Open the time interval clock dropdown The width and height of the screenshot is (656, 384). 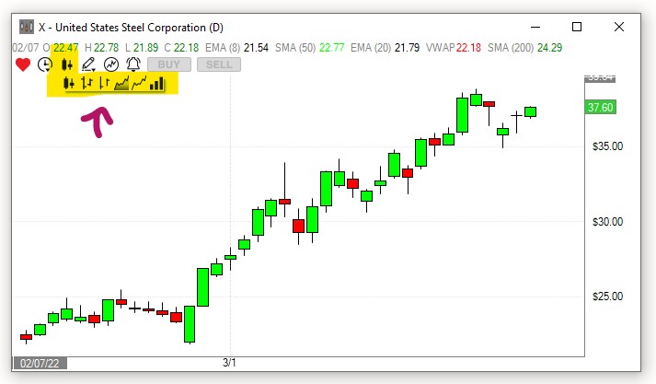coord(45,64)
